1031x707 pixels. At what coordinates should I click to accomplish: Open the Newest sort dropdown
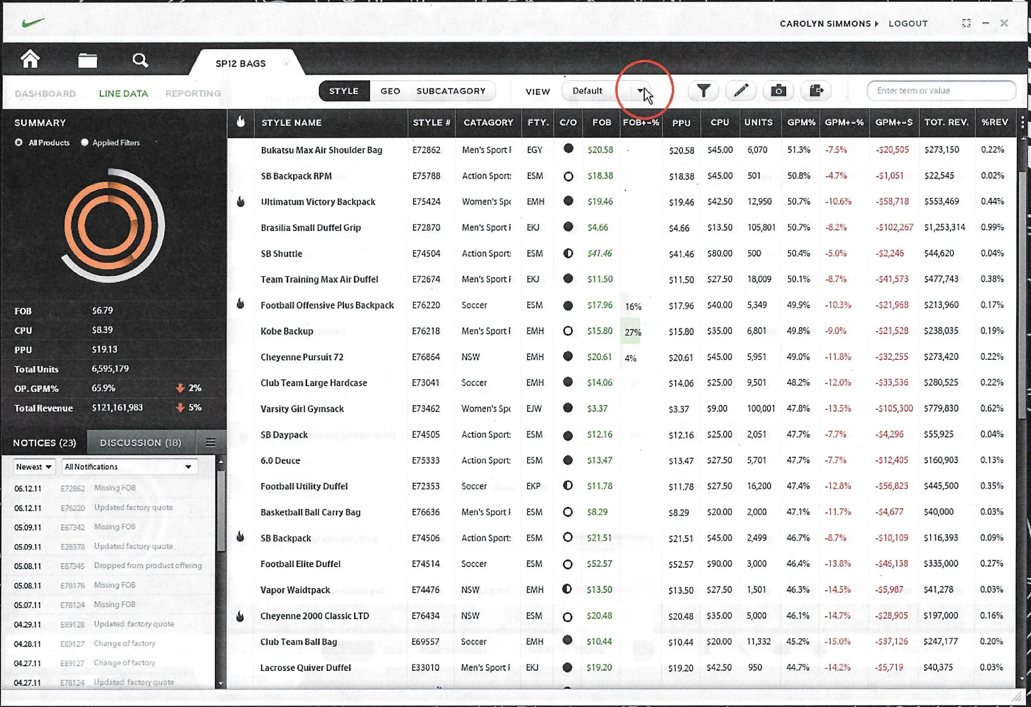coord(34,467)
